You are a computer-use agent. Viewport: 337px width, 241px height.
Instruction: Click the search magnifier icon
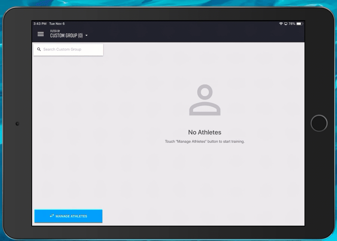click(x=39, y=49)
